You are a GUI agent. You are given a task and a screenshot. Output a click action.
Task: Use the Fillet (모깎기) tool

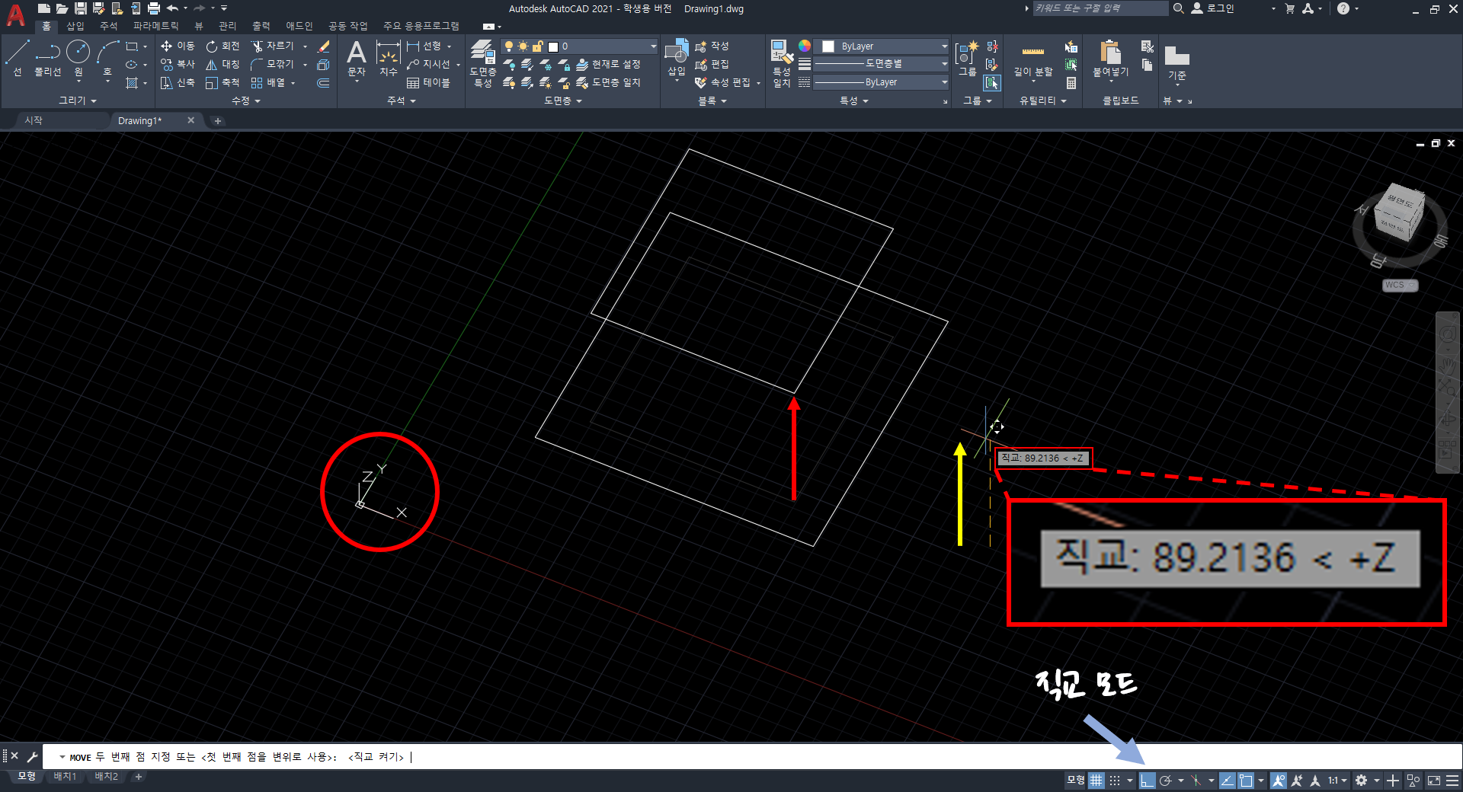pos(272,65)
